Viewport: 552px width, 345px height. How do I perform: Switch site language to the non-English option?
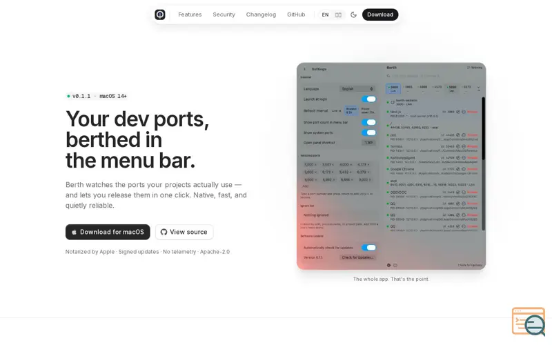point(338,14)
